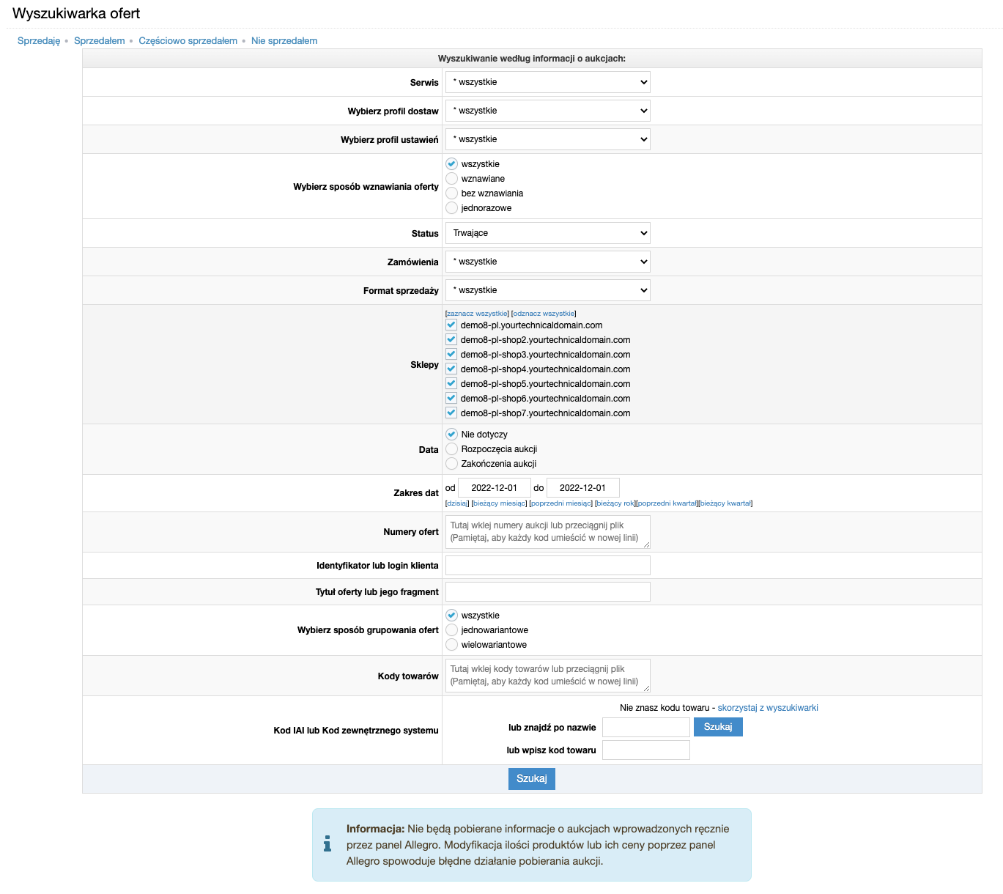1003x894 pixels.
Task: Select Rozpoczęcia aukcji date radio
Action: click(x=452, y=449)
